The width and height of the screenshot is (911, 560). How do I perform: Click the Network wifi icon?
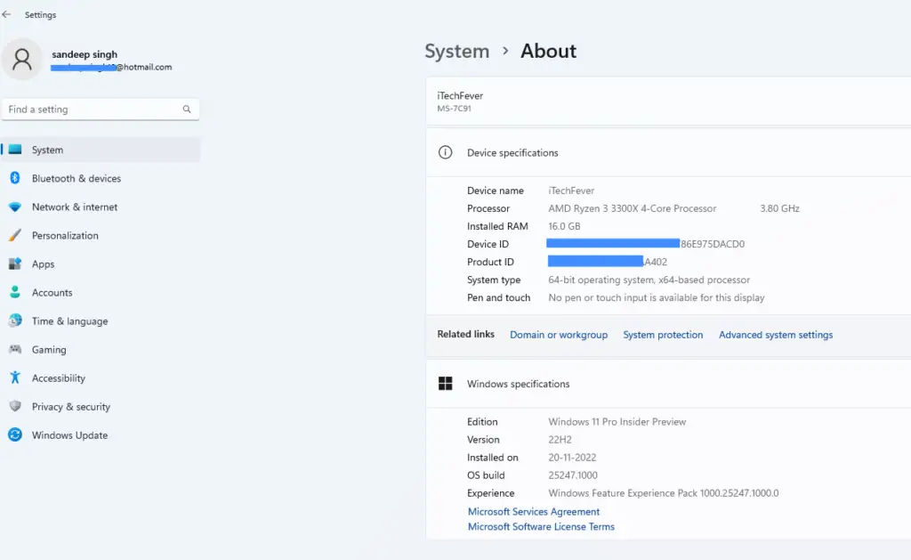[x=15, y=207]
